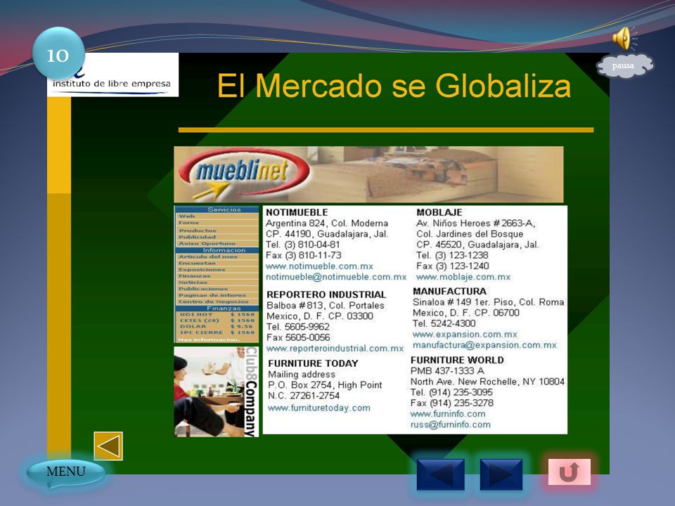
Task: Select the Articulo del mes sidebar item
Action: pos(217,257)
